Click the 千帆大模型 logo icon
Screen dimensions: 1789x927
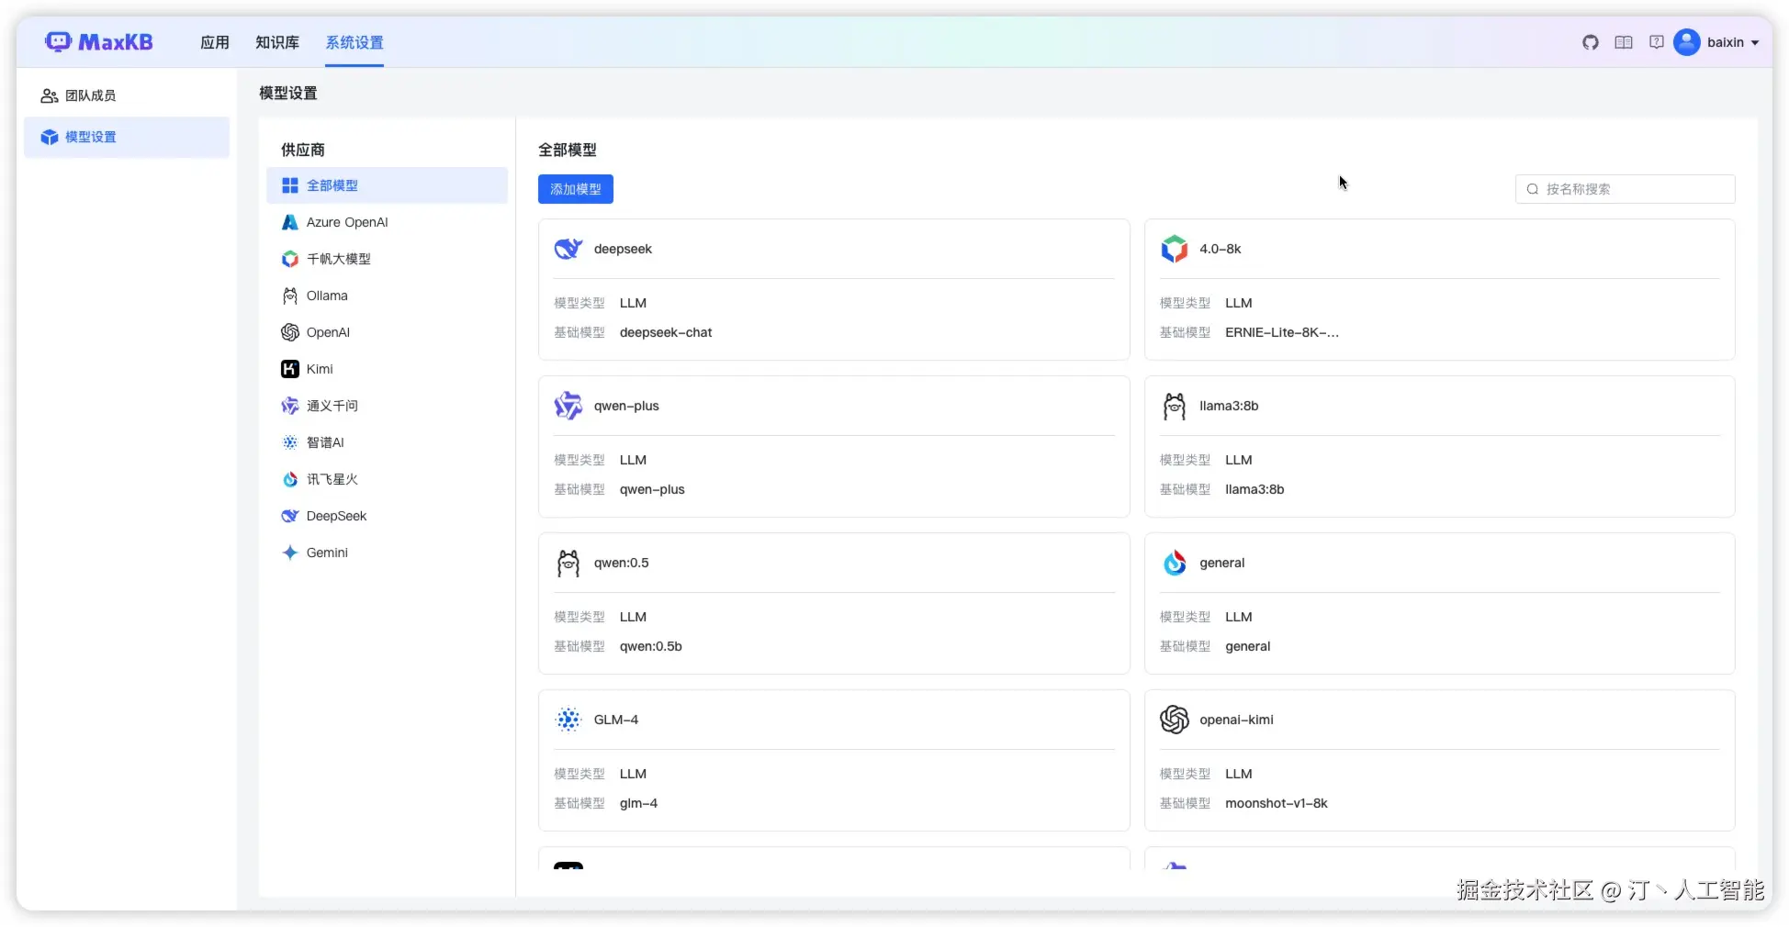(290, 259)
